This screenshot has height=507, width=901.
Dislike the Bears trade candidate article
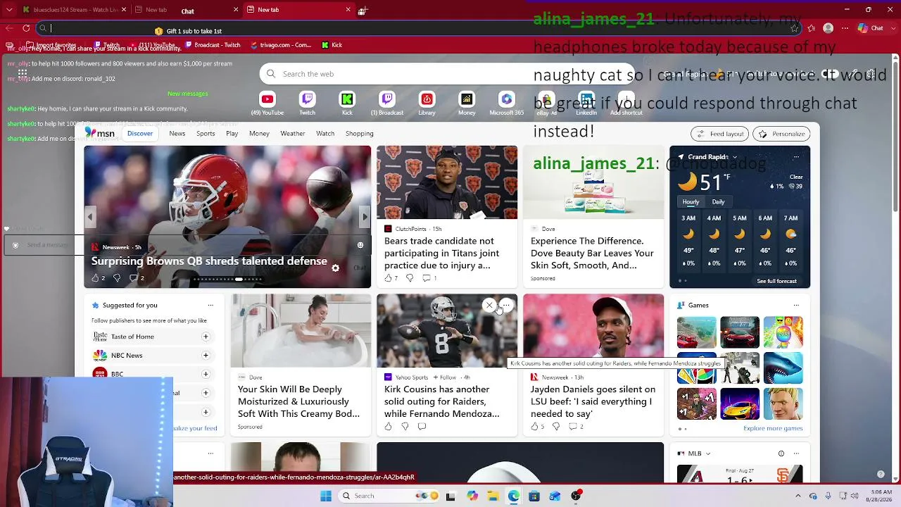click(410, 278)
